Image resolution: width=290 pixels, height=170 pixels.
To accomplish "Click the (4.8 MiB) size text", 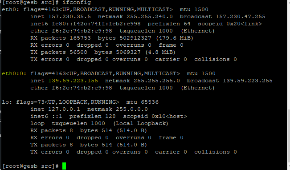I will click(160, 52).
